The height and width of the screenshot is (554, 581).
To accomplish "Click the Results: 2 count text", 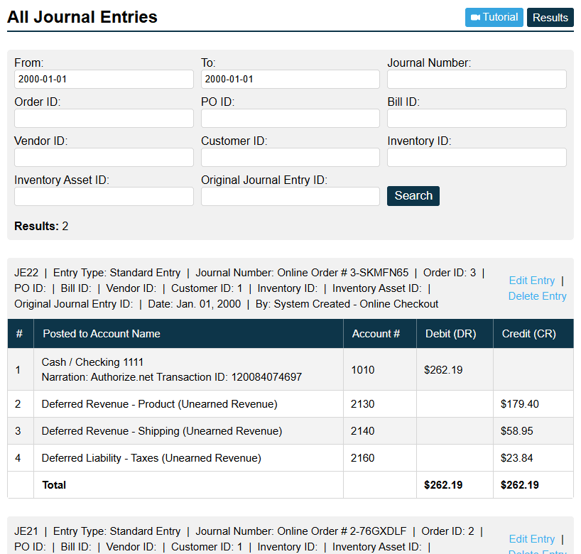I will coord(41,226).
